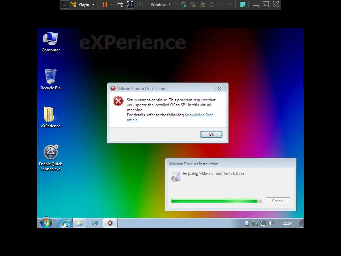Expand the power options arrow beside pause

coord(112,4)
